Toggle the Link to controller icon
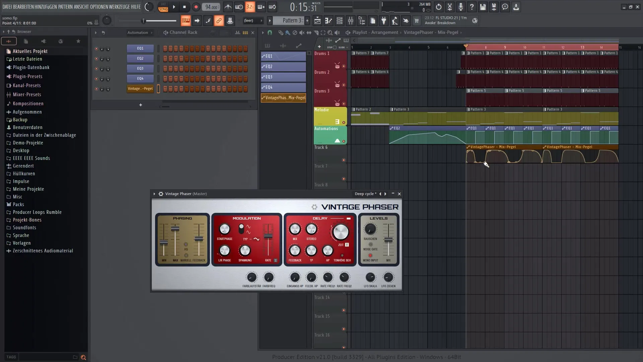Screen dimensions: 643x362 tap(219, 21)
